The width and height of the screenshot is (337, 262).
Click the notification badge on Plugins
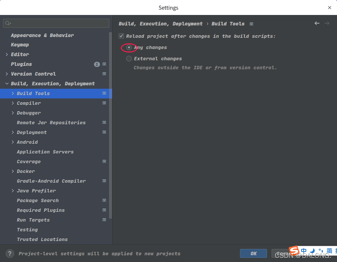tap(97, 64)
